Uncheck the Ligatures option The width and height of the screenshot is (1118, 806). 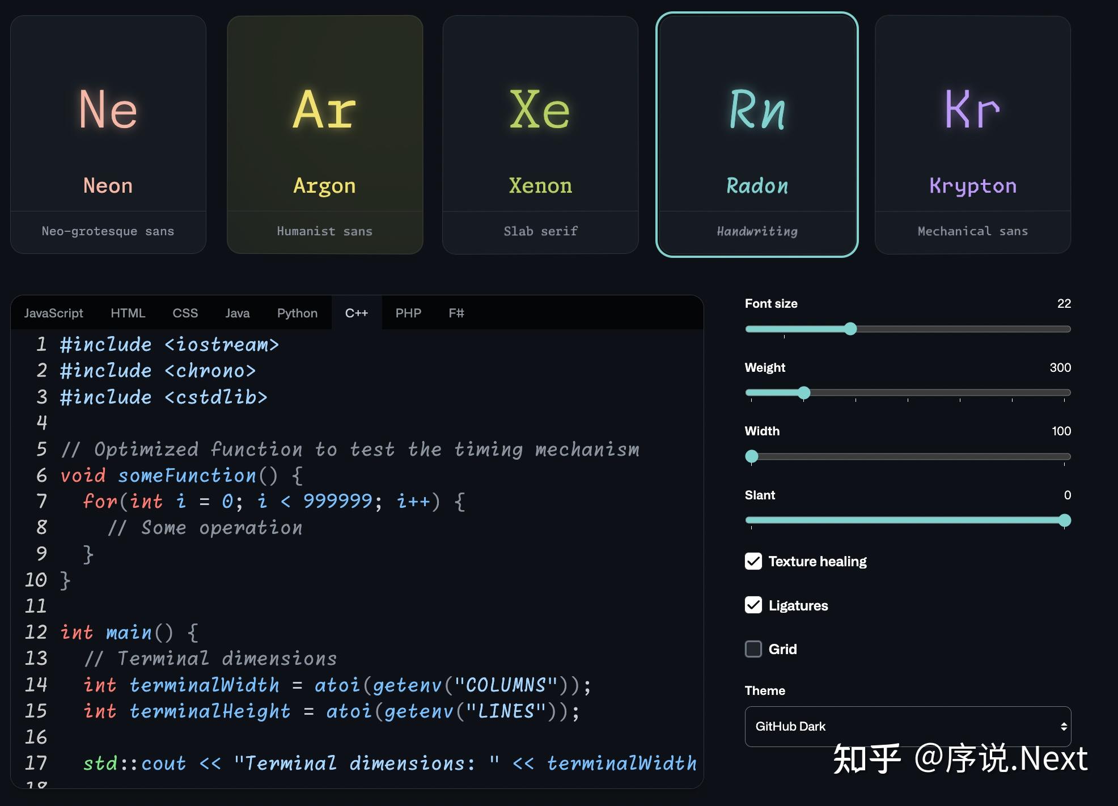point(753,605)
